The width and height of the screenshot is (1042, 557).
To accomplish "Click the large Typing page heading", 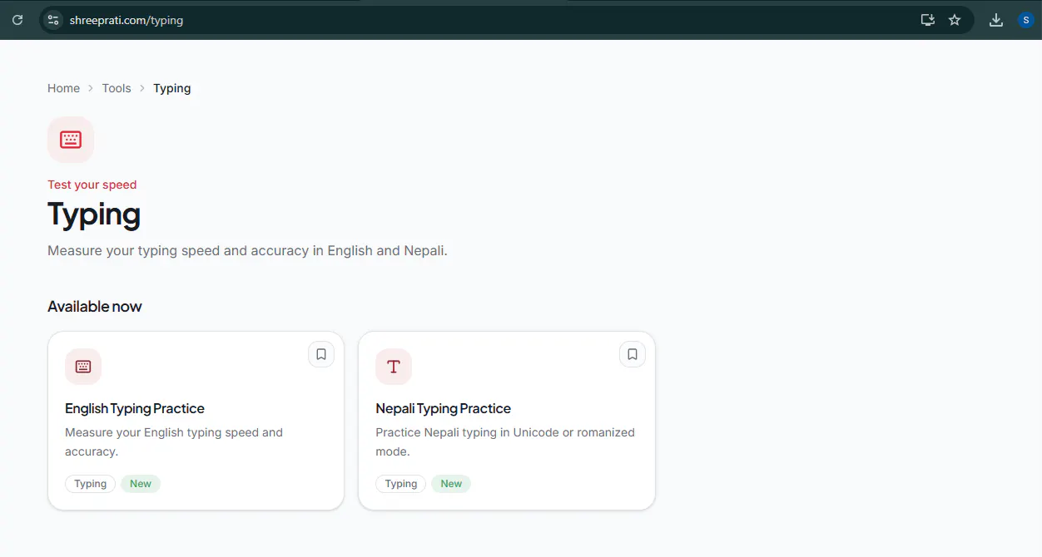I will pos(94,214).
